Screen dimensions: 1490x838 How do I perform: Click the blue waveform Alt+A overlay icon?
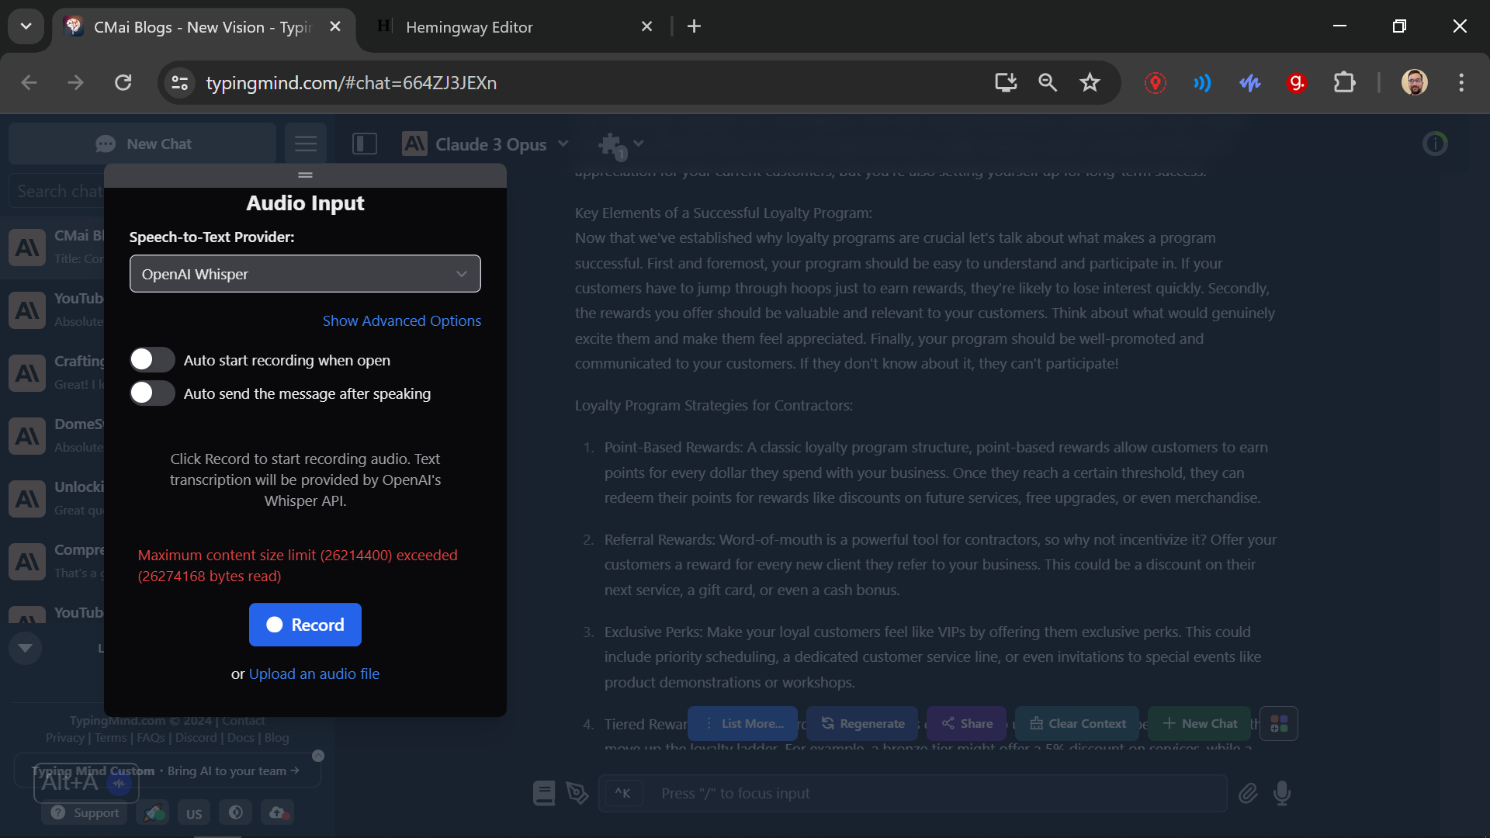[x=120, y=784]
